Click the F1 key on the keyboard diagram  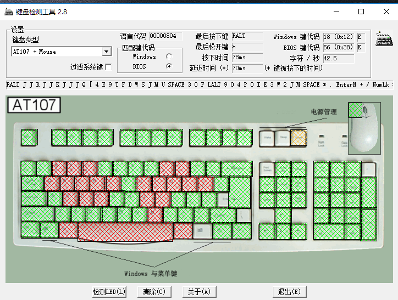59,138
